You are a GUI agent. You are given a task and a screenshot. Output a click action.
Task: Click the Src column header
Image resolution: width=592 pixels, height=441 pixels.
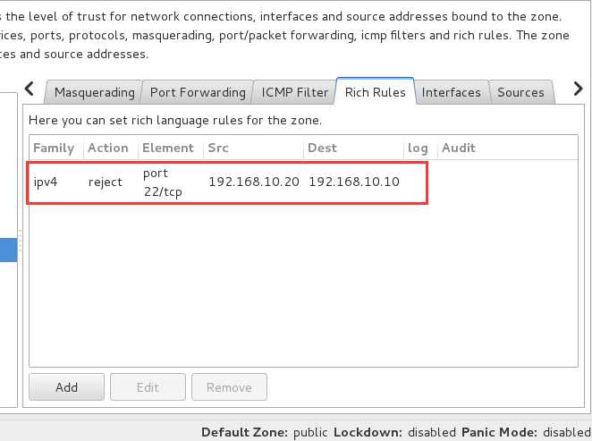[x=253, y=148]
